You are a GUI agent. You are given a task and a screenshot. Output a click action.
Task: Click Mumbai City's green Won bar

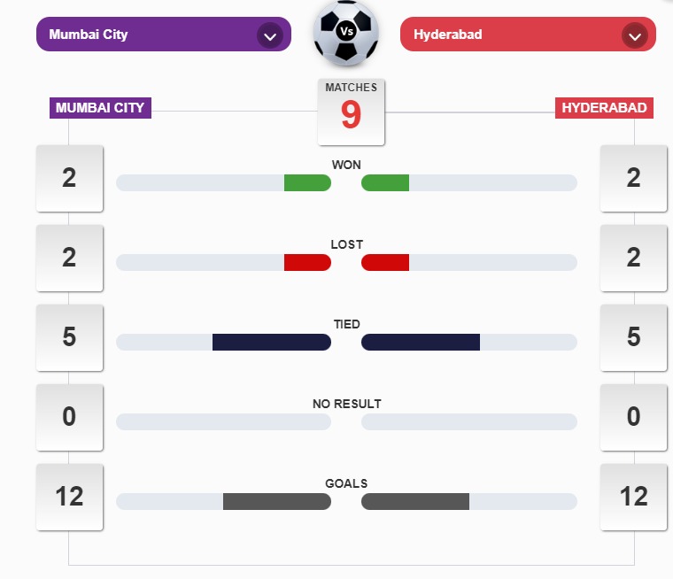(x=307, y=183)
